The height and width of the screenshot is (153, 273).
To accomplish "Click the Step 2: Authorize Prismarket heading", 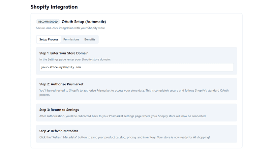I will (x=61, y=84).
